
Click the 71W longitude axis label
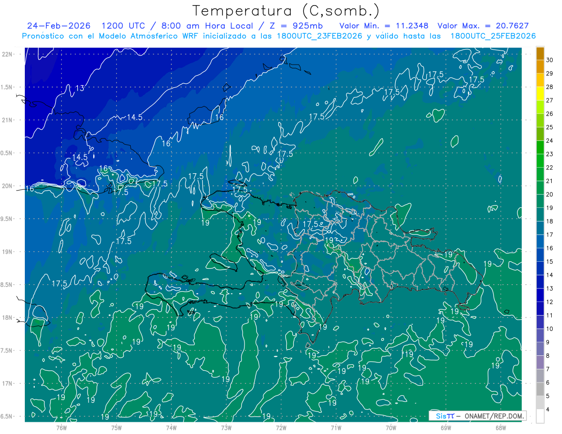pyautogui.click(x=336, y=427)
